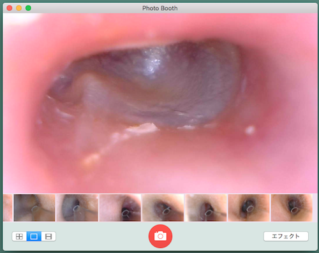Select the fourth photo thumbnail in strip
Screen dimensions: 319x253
(163, 208)
